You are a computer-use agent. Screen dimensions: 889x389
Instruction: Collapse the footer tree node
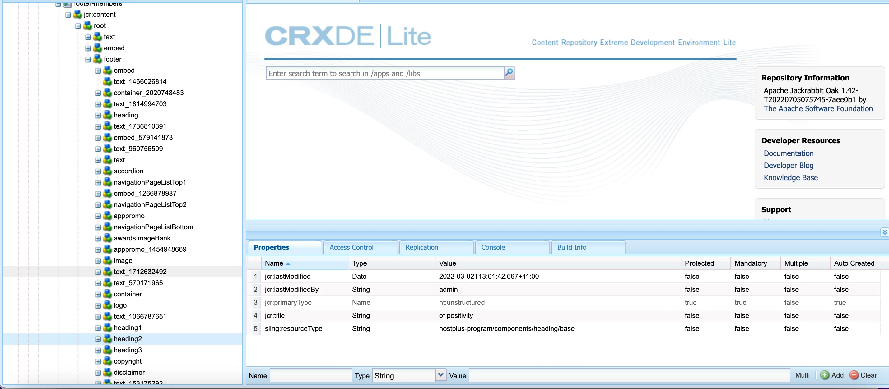[88, 59]
